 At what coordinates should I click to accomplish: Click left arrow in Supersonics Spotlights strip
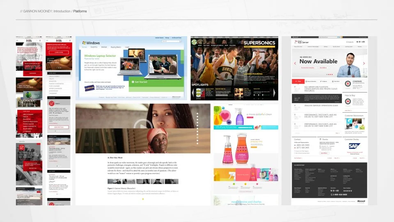pos(193,92)
